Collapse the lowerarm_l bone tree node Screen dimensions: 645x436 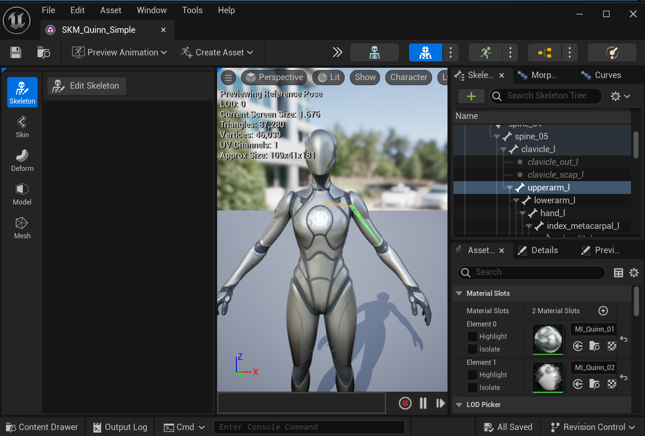click(x=516, y=200)
